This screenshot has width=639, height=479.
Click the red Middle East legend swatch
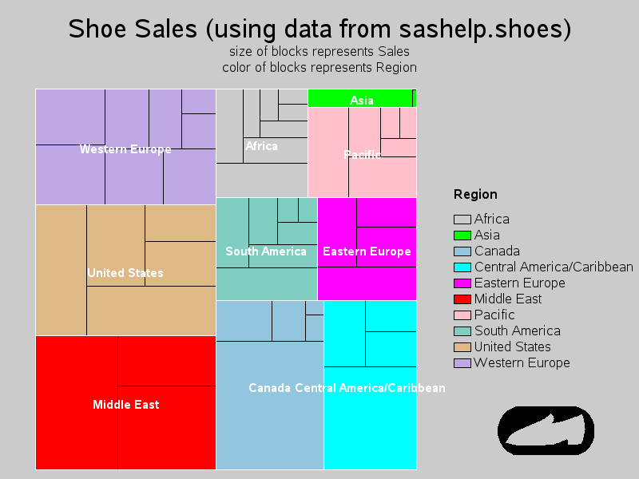click(x=462, y=299)
